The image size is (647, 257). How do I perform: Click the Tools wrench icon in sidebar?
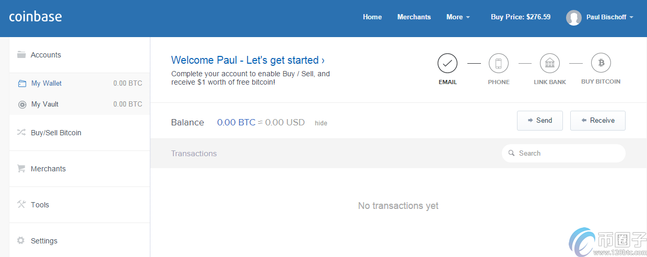coord(21,204)
